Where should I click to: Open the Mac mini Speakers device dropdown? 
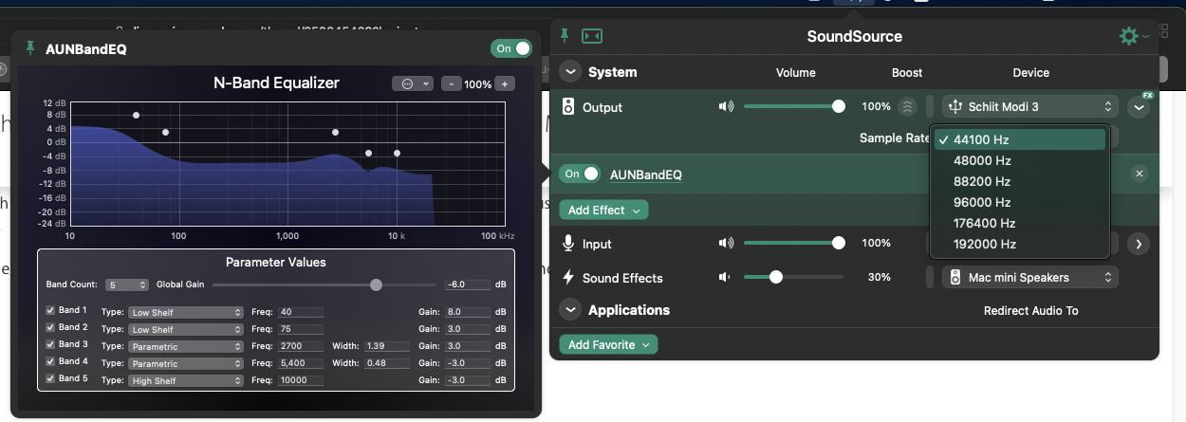tap(1029, 278)
